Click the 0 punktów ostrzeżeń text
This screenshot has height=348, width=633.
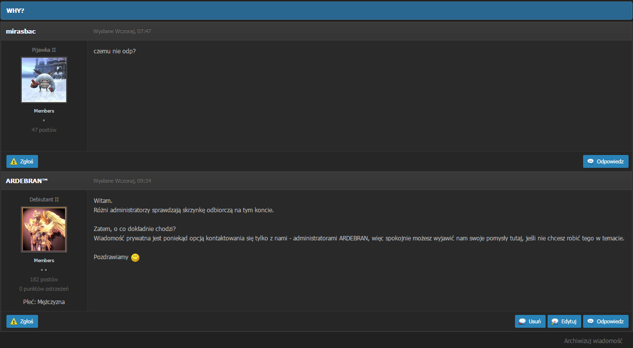coord(44,289)
